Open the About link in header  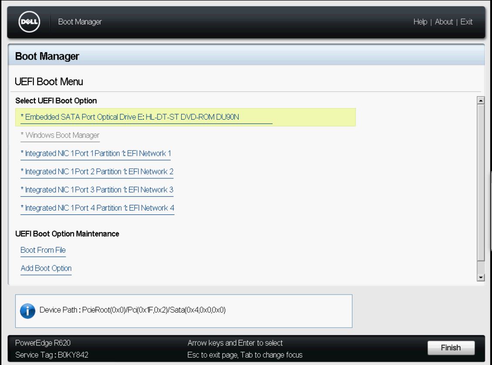tap(444, 22)
